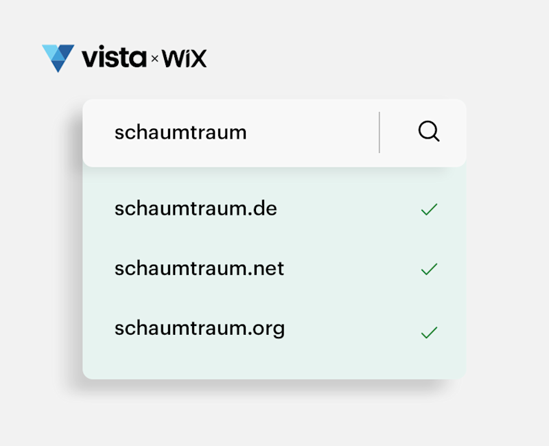Click the vertical divider in the search bar

[379, 132]
